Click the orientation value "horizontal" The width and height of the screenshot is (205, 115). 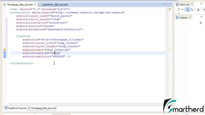tap(58, 23)
